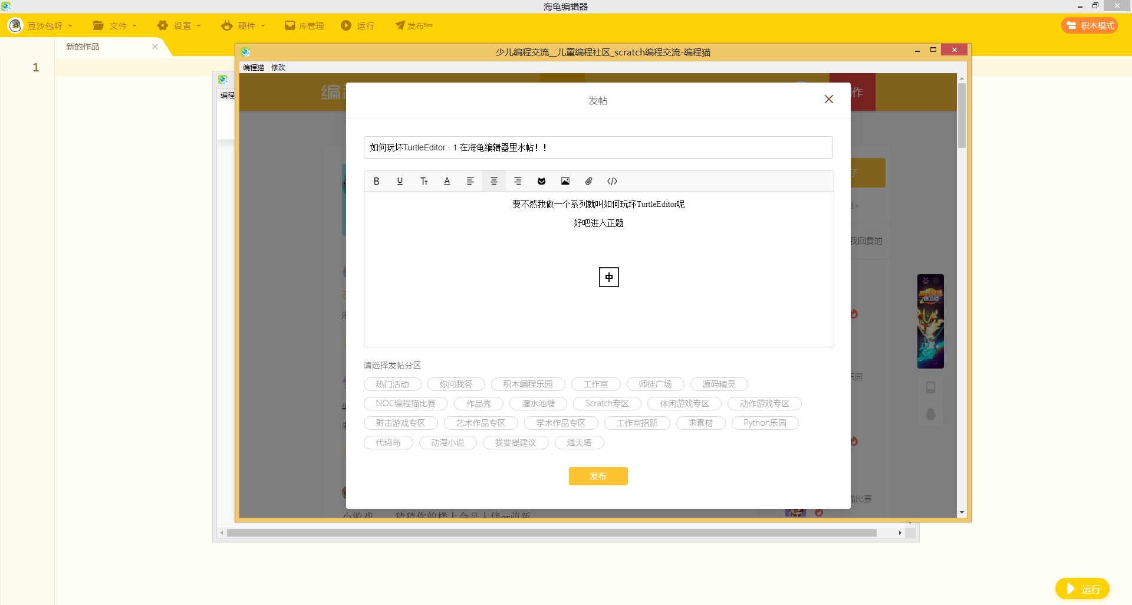Click the bell icon in right sidebar
This screenshot has height=605, width=1132.
930,414
